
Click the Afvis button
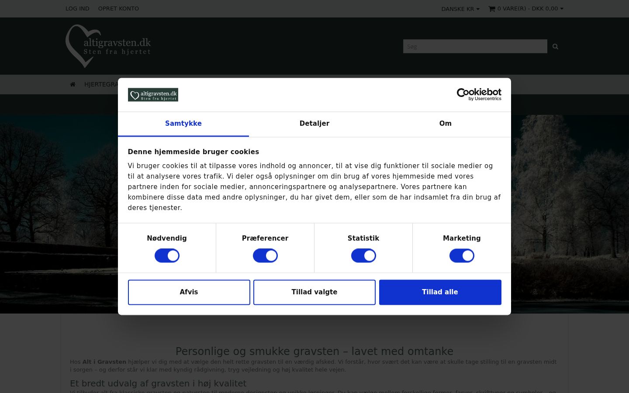189,292
